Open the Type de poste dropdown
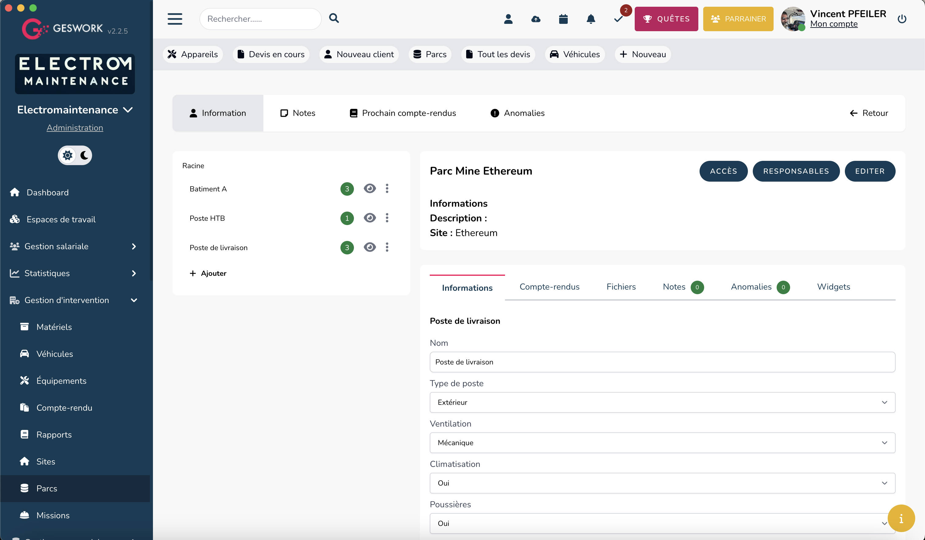Viewport: 925px width, 540px height. coord(662,402)
